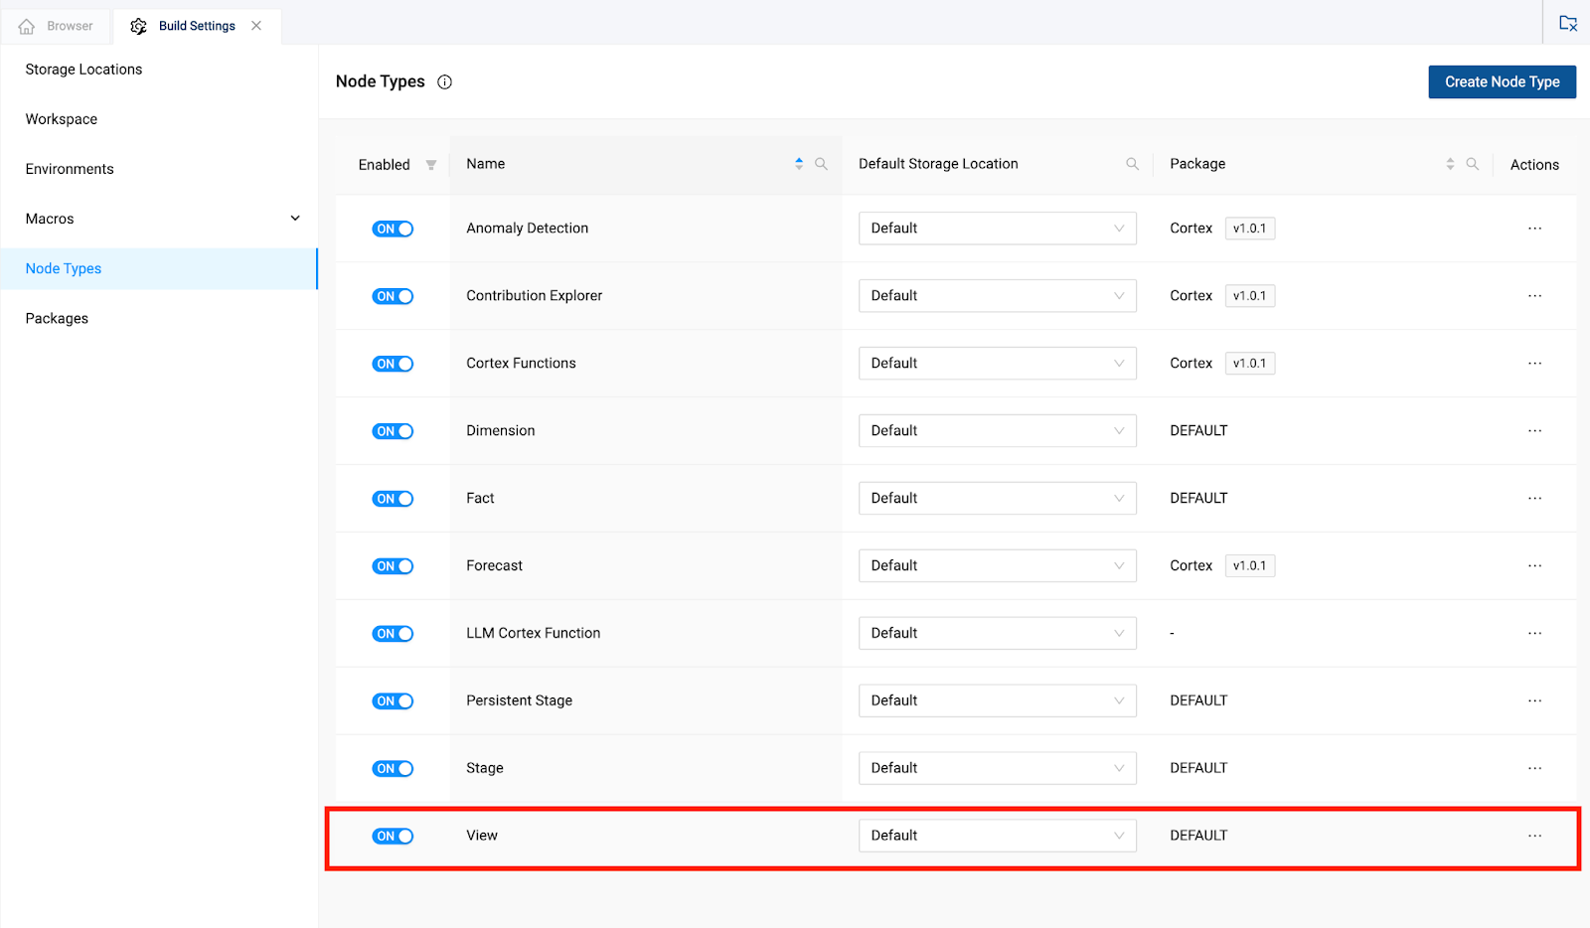Sort by Name using the sort arrows
The width and height of the screenshot is (1590, 928).
pyautogui.click(x=799, y=164)
